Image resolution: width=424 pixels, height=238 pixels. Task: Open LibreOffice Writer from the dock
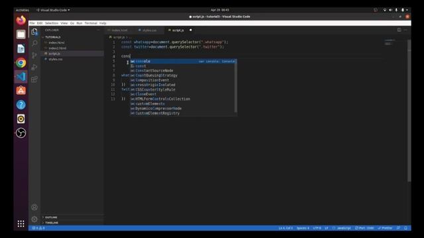click(21, 48)
